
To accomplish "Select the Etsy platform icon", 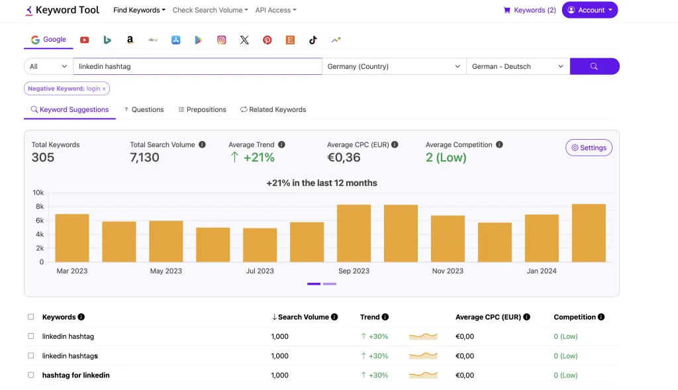I will coord(290,40).
